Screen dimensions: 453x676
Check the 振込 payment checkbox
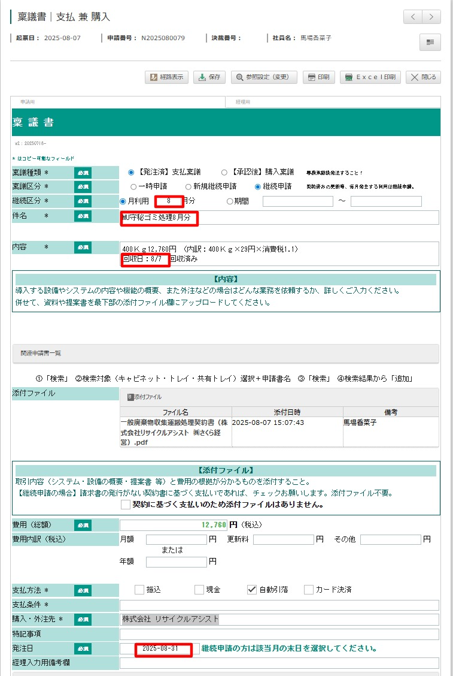[139, 590]
